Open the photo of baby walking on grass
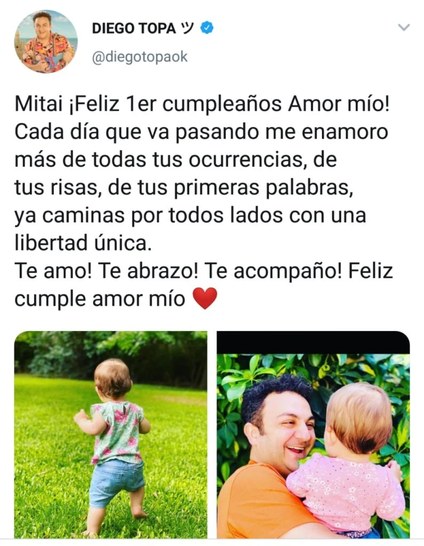The width and height of the screenshot is (424, 546). [111, 435]
